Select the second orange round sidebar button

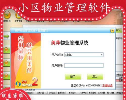pos(6,62)
